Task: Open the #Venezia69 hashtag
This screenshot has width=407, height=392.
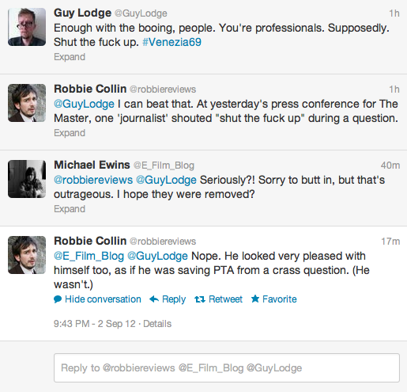Action: [171, 42]
